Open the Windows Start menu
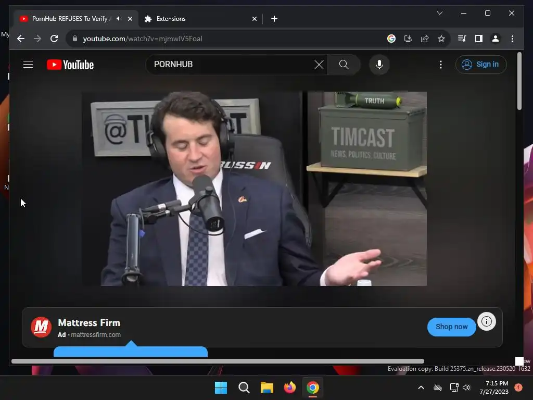This screenshot has height=400, width=533. (x=221, y=387)
